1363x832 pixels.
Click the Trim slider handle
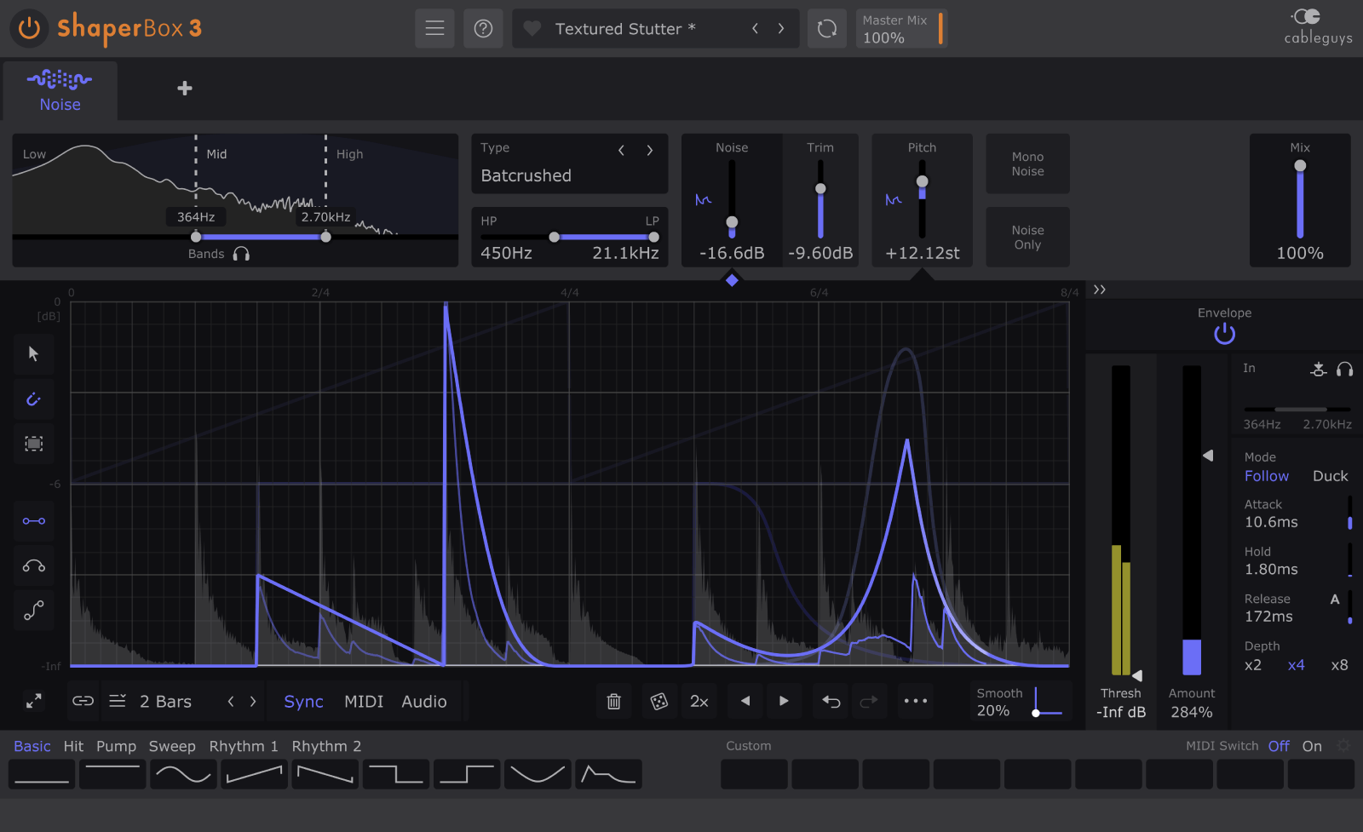pos(820,189)
